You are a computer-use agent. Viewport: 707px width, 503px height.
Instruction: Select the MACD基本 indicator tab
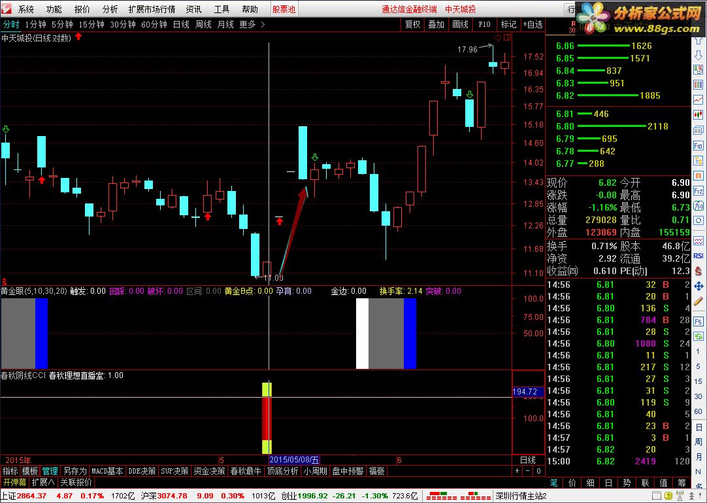click(107, 471)
